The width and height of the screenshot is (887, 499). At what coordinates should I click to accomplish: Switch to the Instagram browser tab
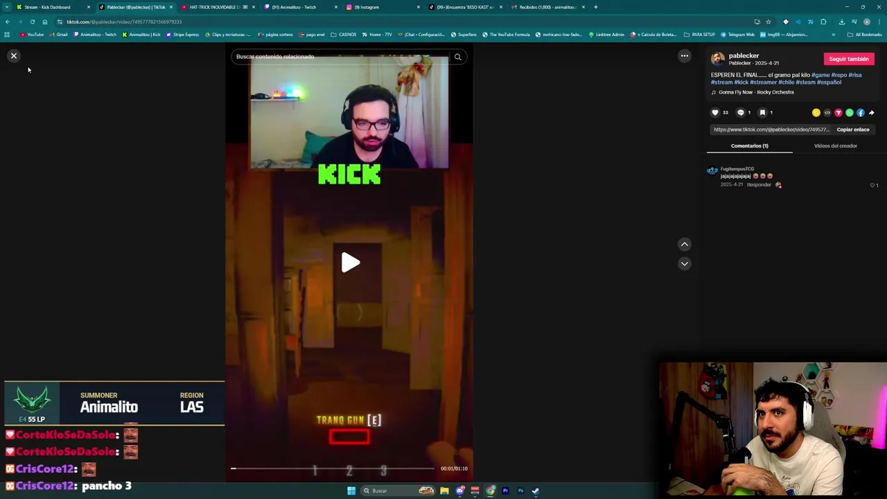coord(383,7)
